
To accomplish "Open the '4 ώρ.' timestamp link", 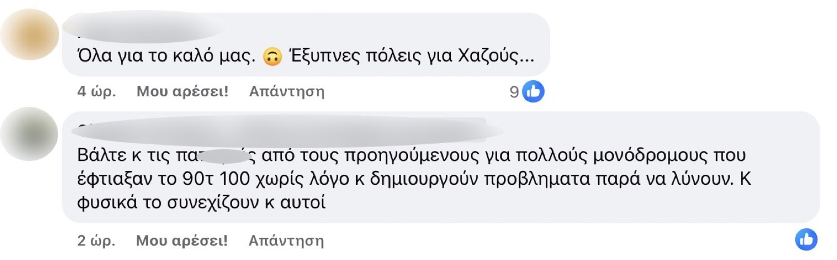I will pyautogui.click(x=97, y=91).
